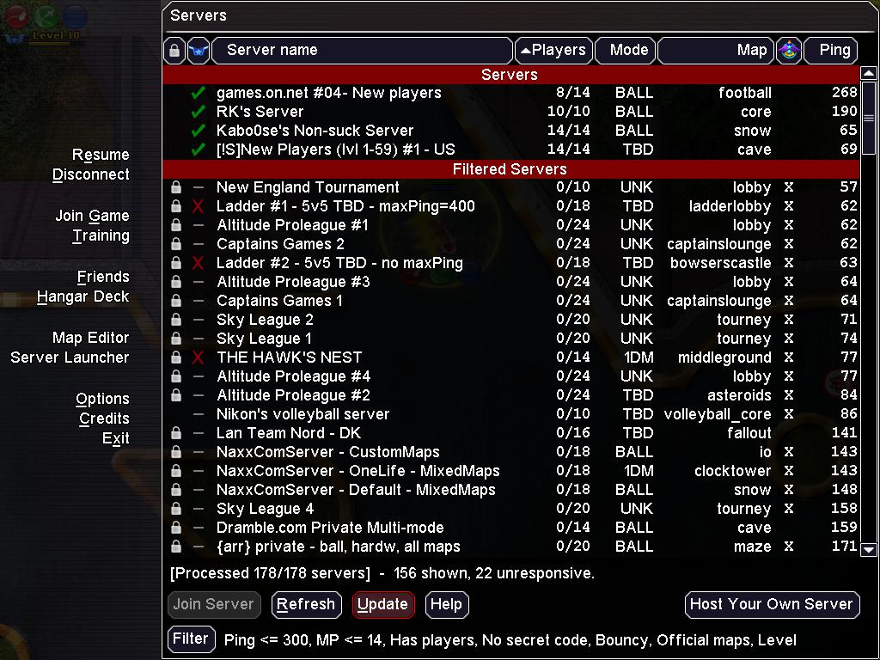Viewport: 880px width, 660px height.
Task: Click the colorful plane column header icon
Action: [x=789, y=51]
